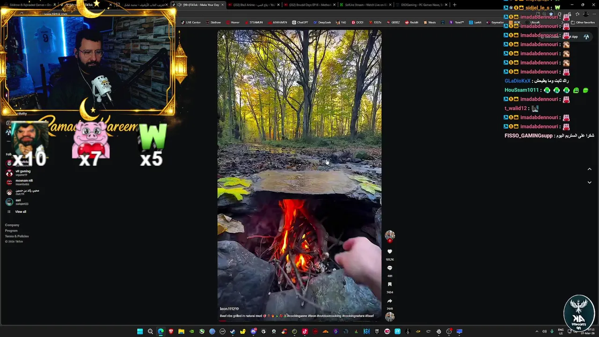The height and width of the screenshot is (337, 599).
Task: Open the LIVE Center bookmark
Action: tap(191, 22)
